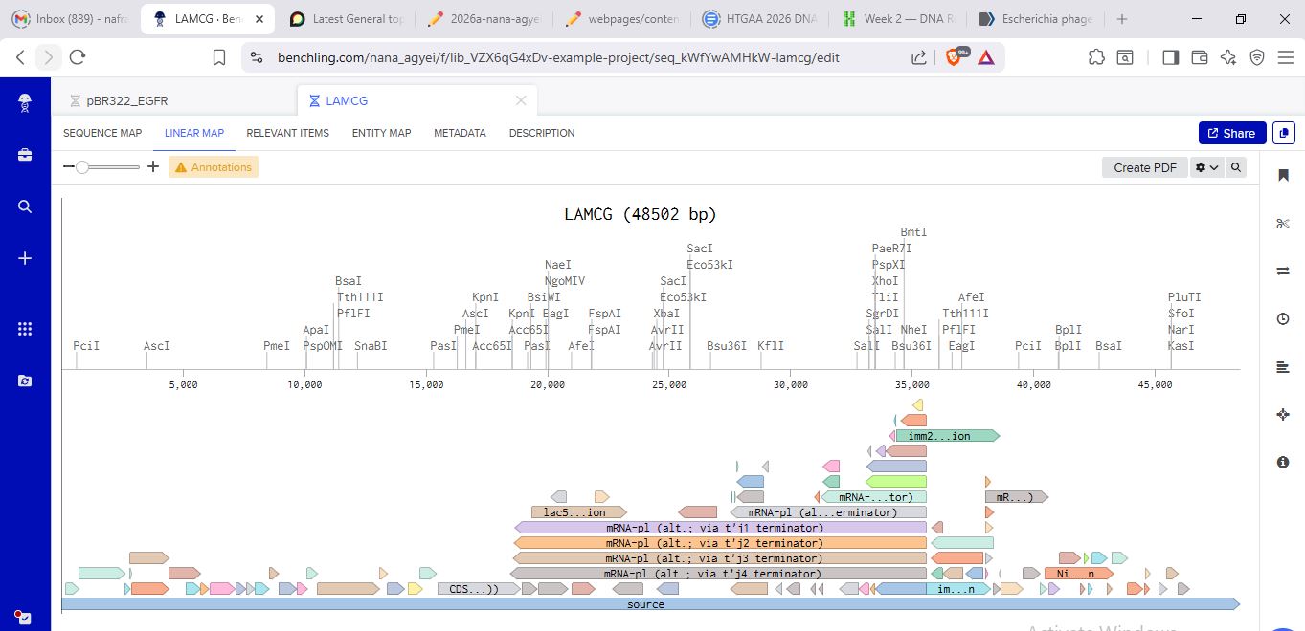Image resolution: width=1305 pixels, height=631 pixels.
Task: Click the Share button
Action: click(1231, 133)
